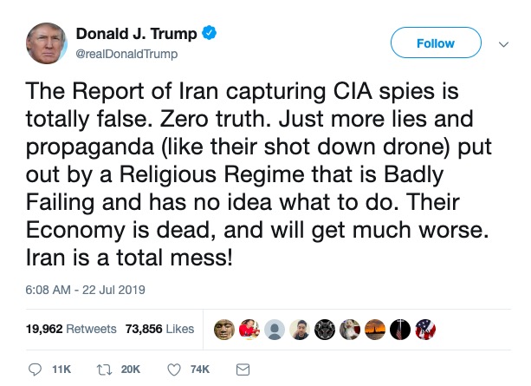Click the reply speech bubble icon
Screen dimensions: 531x386
[35, 370]
